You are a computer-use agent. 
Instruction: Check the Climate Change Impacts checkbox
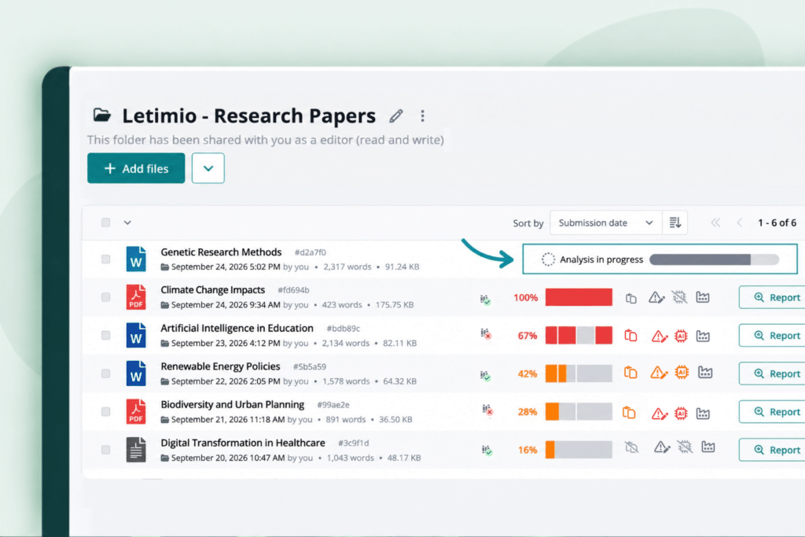(106, 297)
